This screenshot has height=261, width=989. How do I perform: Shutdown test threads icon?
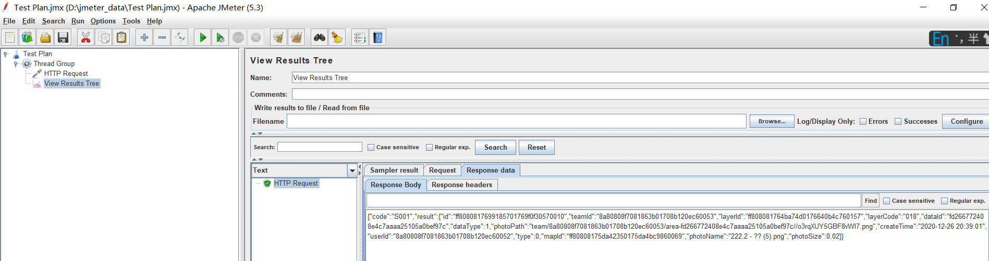coord(256,37)
